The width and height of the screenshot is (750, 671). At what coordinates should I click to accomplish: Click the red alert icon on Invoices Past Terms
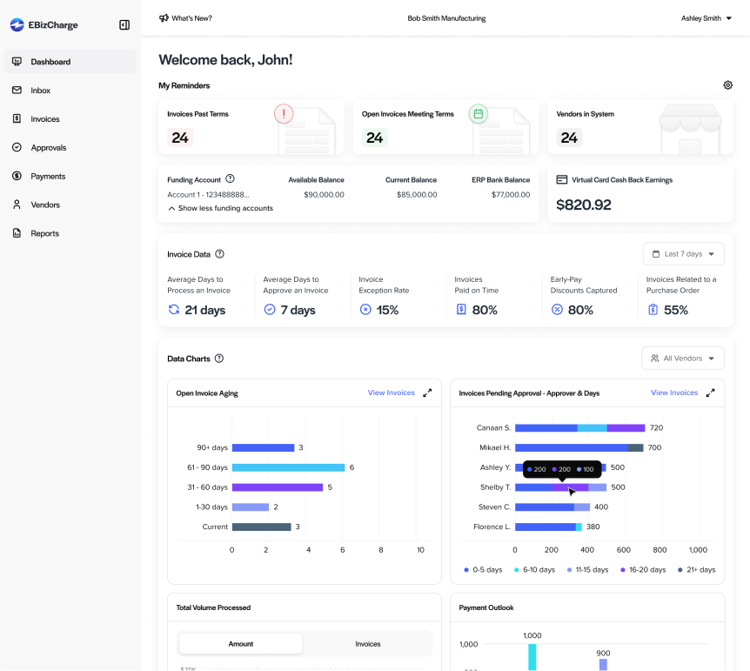pyautogui.click(x=284, y=114)
